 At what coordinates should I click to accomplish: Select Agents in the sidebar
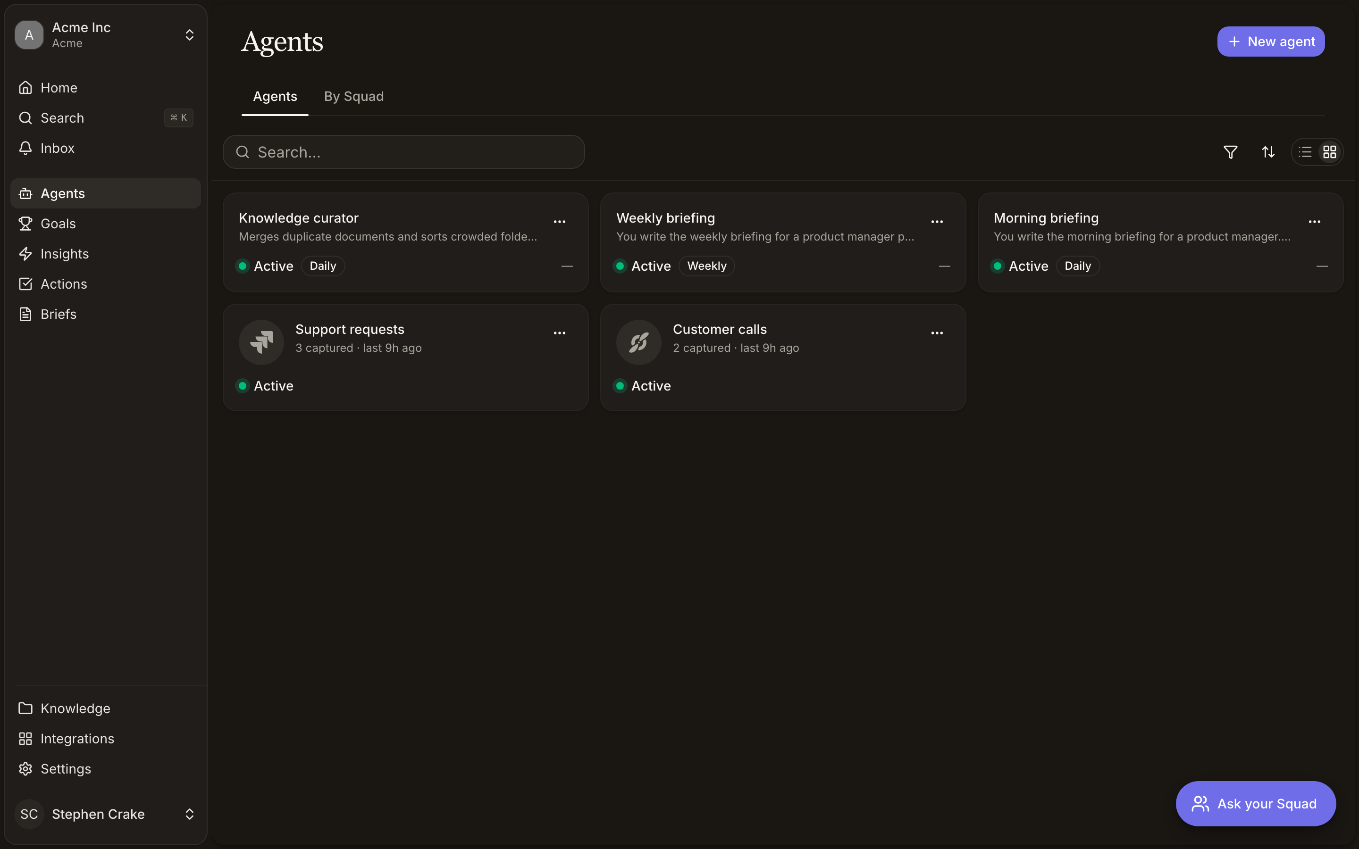[x=106, y=194]
